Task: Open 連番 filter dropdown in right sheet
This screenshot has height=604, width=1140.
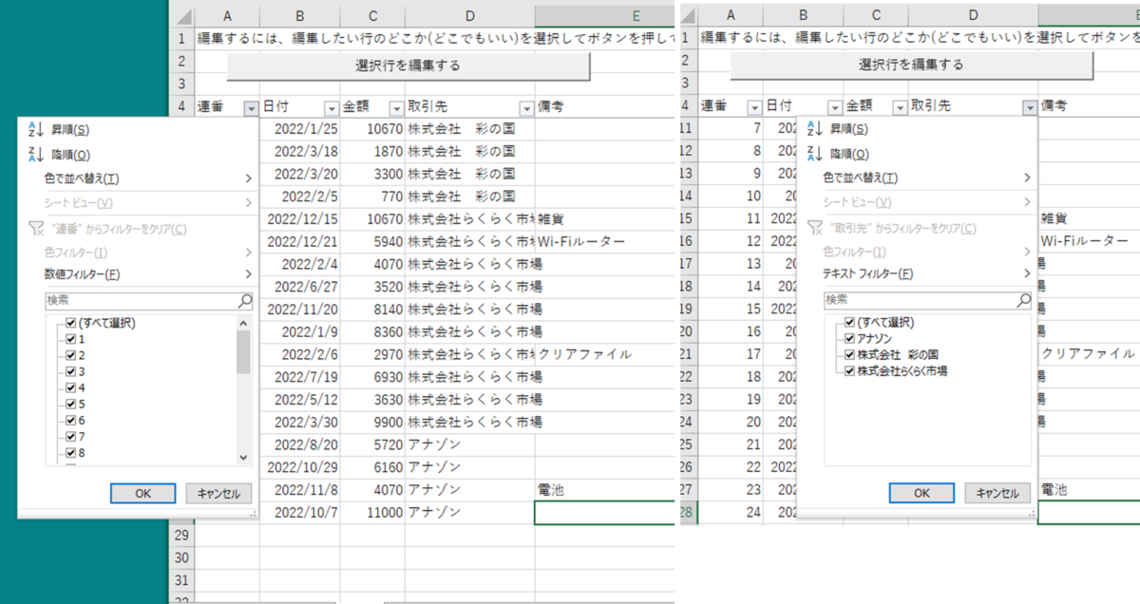Action: [x=754, y=108]
